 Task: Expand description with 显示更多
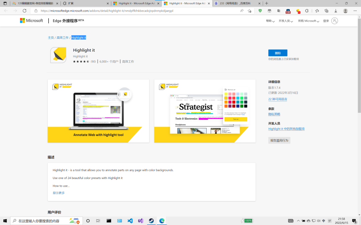(59, 193)
